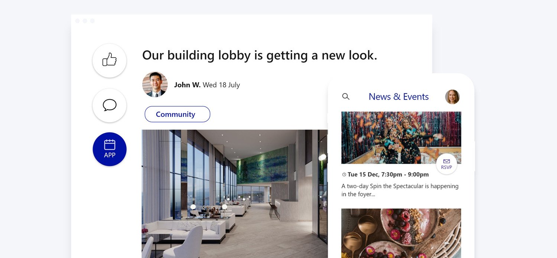The image size is (557, 258).
Task: Open comments with the speech bubble icon
Action: tap(110, 105)
